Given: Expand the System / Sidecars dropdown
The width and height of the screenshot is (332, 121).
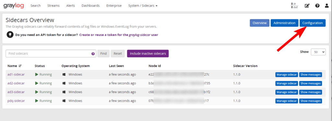Looking at the screenshot, I should click(x=143, y=6).
